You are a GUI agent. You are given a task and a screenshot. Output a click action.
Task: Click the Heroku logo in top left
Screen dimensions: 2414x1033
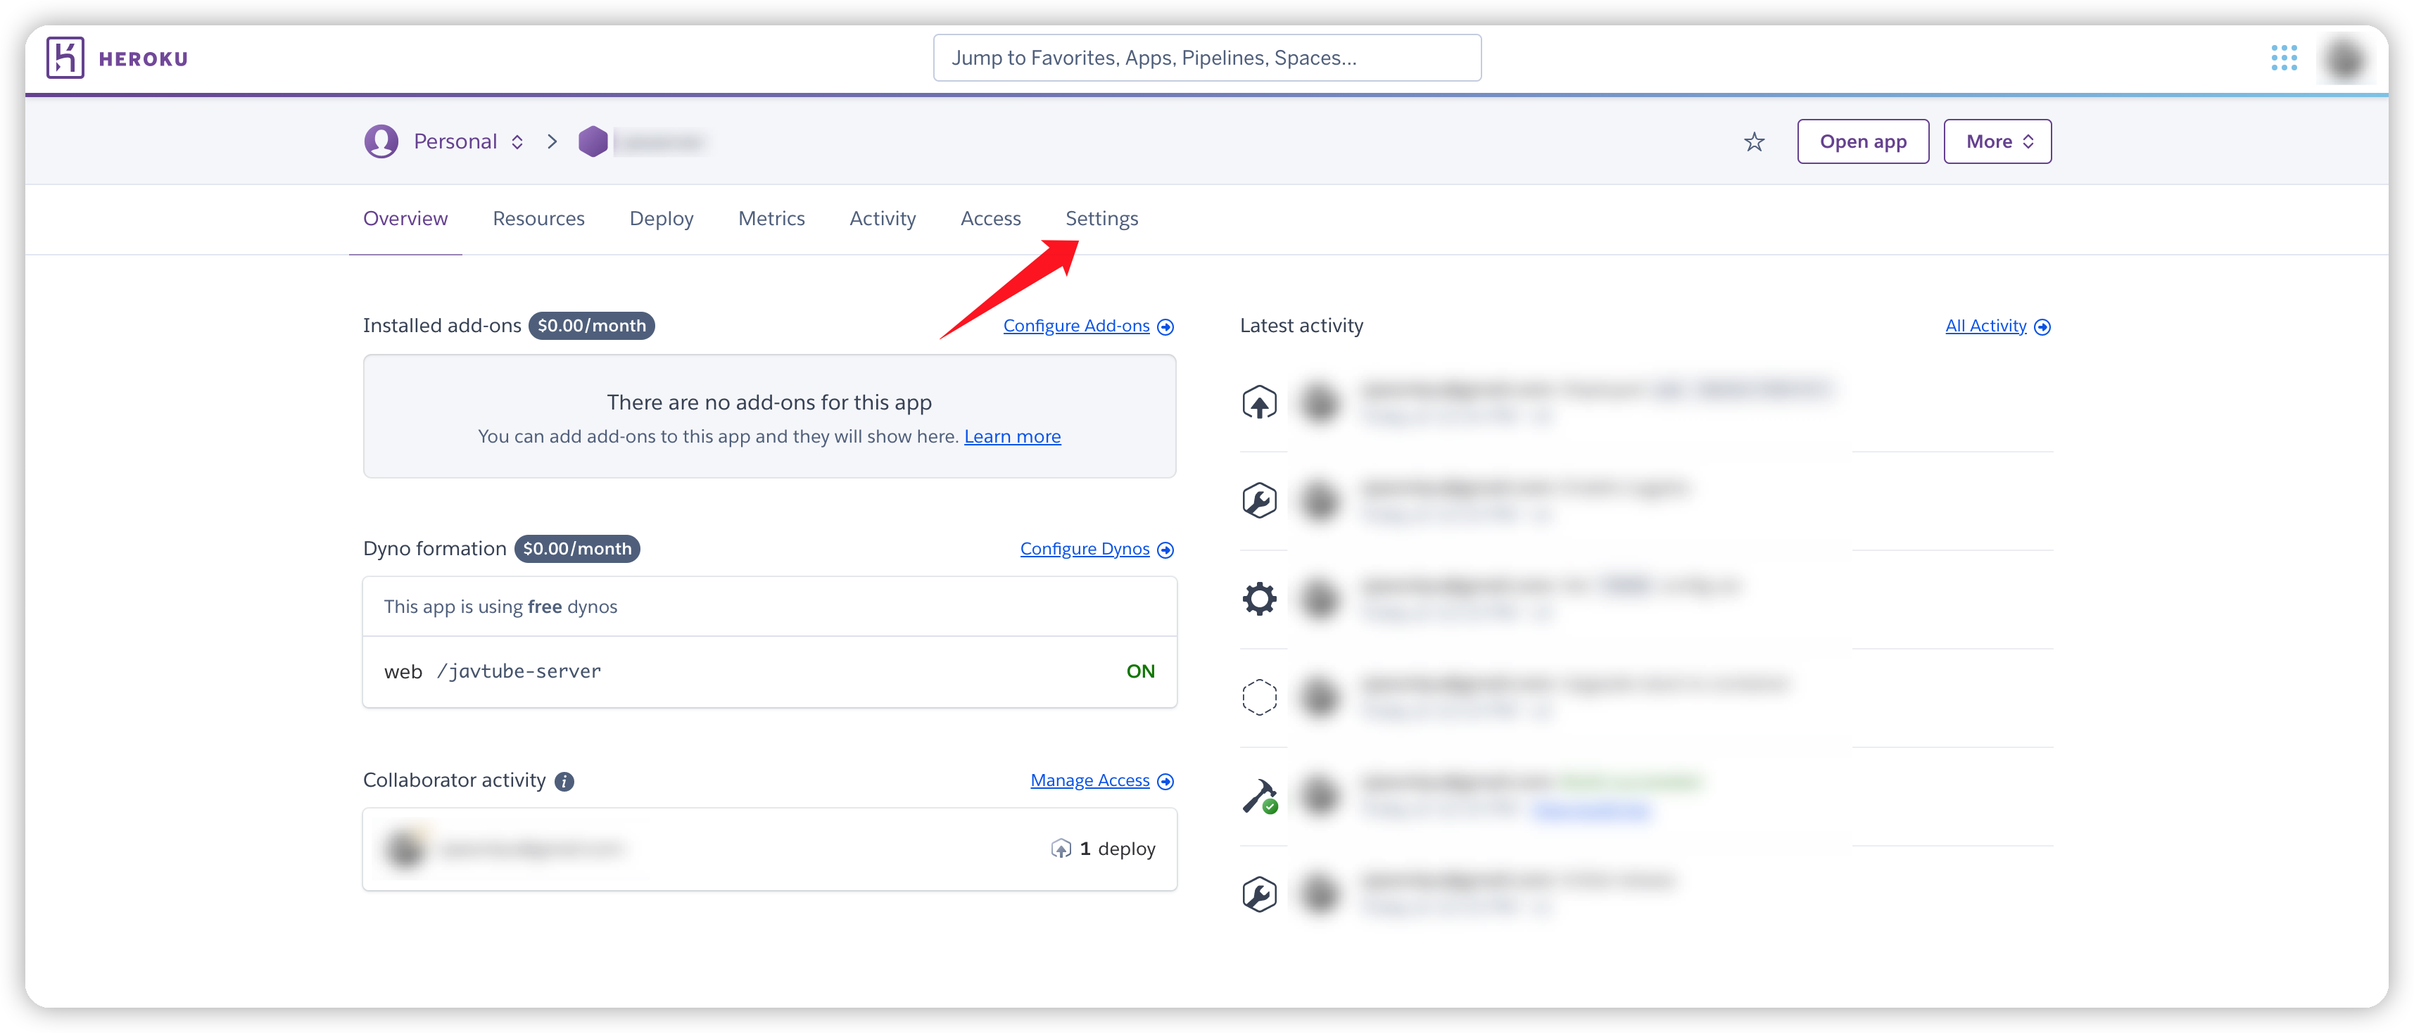[x=66, y=57]
